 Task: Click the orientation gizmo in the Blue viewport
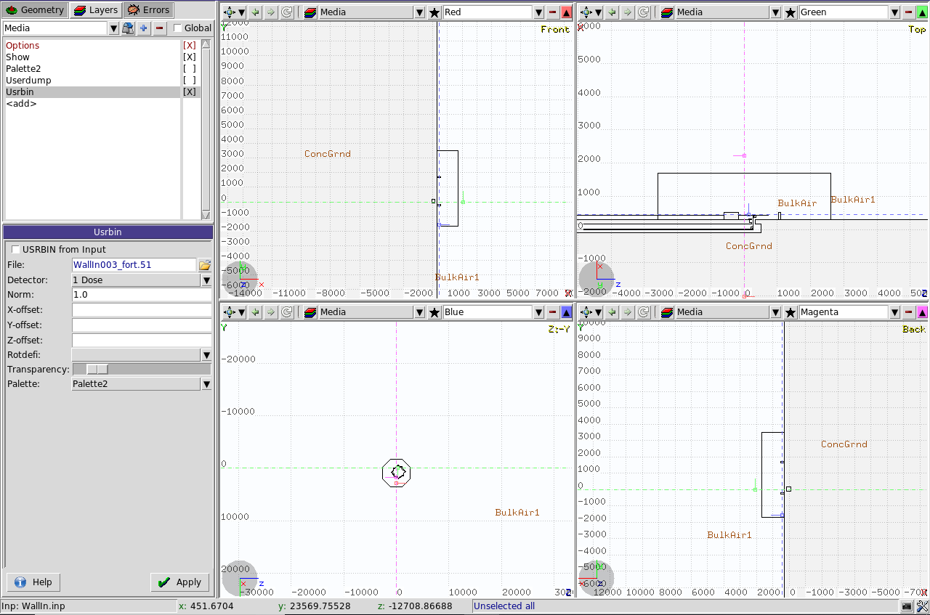coord(240,578)
